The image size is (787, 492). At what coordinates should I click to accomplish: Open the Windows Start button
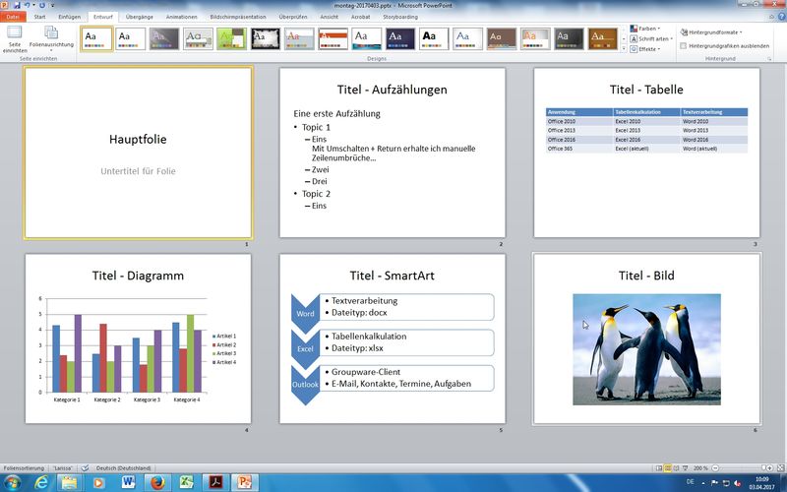(x=12, y=483)
